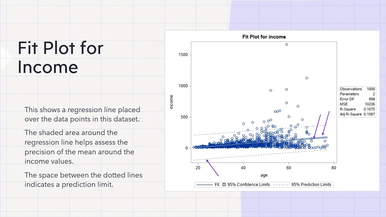Select the 95% Prediction Limits dashed-line icon
The width and height of the screenshot is (386, 217).
pyautogui.click(x=281, y=184)
